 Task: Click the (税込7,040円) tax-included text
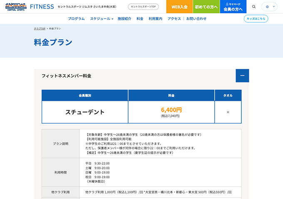[x=170, y=116]
